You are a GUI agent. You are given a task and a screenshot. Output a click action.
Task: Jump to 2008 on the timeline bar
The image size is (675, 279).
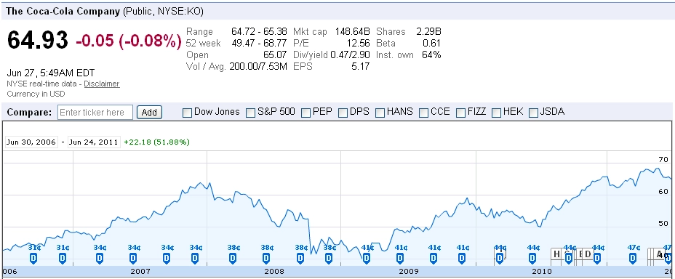click(275, 271)
